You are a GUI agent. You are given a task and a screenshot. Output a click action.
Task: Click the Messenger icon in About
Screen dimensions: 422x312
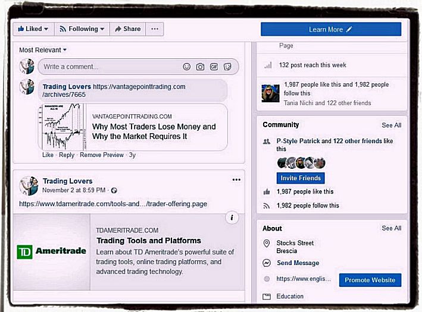(267, 263)
